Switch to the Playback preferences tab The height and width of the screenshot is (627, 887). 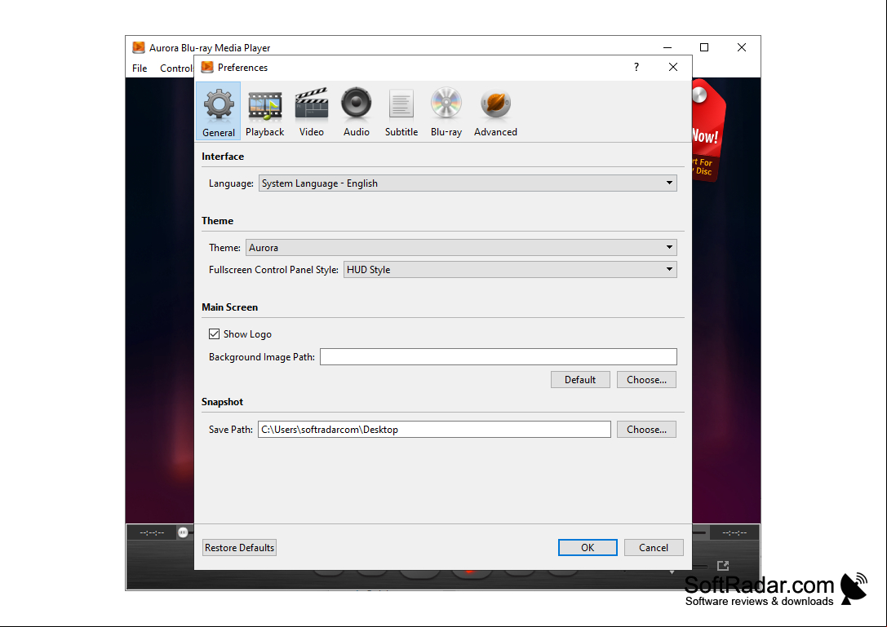click(264, 111)
